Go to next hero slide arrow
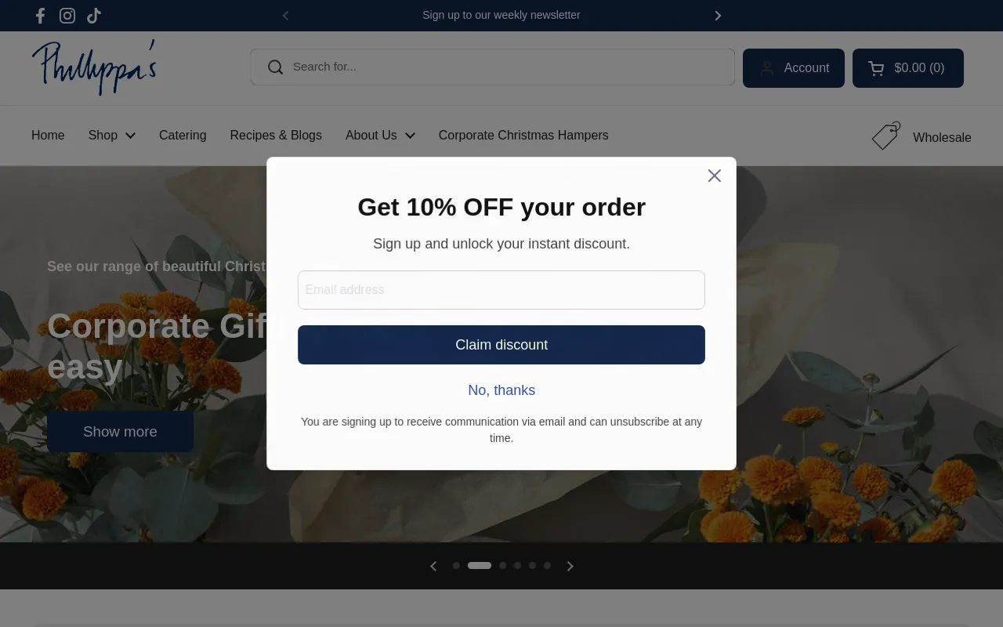This screenshot has height=627, width=1003. [x=570, y=566]
